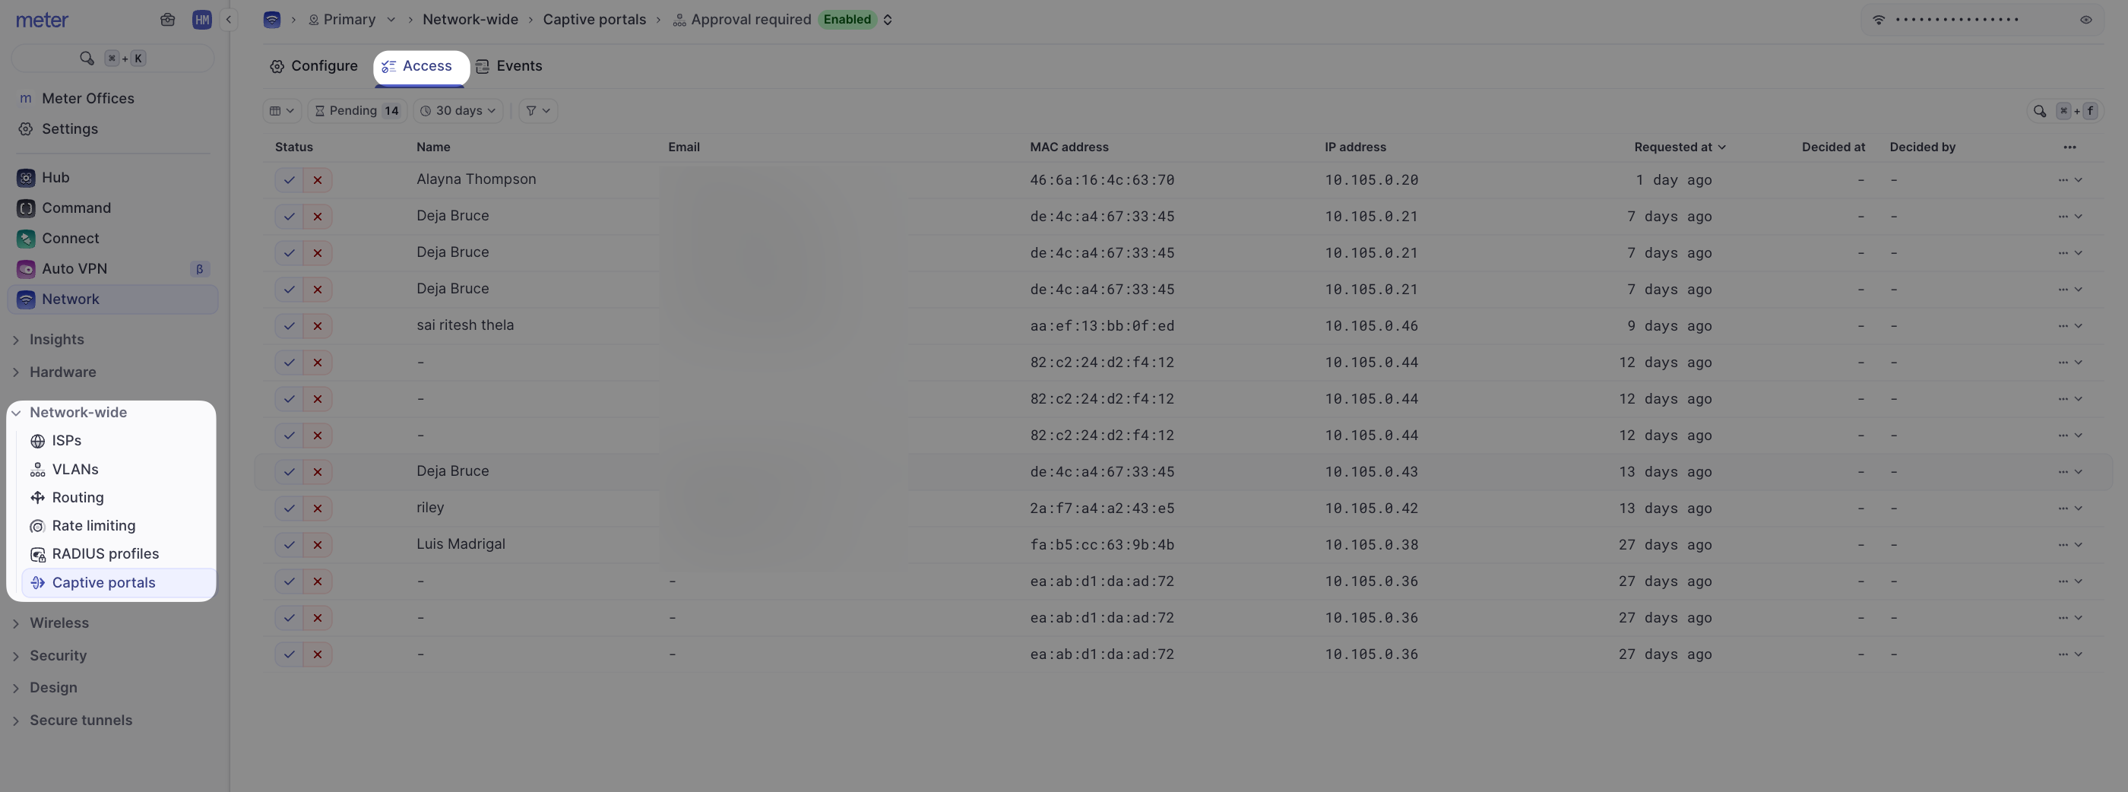Open the Network section icon
This screenshot has width=2128, height=792.
[25, 299]
